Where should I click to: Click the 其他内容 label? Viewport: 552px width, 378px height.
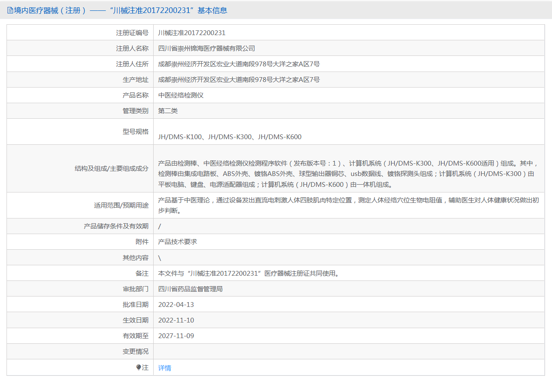coord(135,257)
